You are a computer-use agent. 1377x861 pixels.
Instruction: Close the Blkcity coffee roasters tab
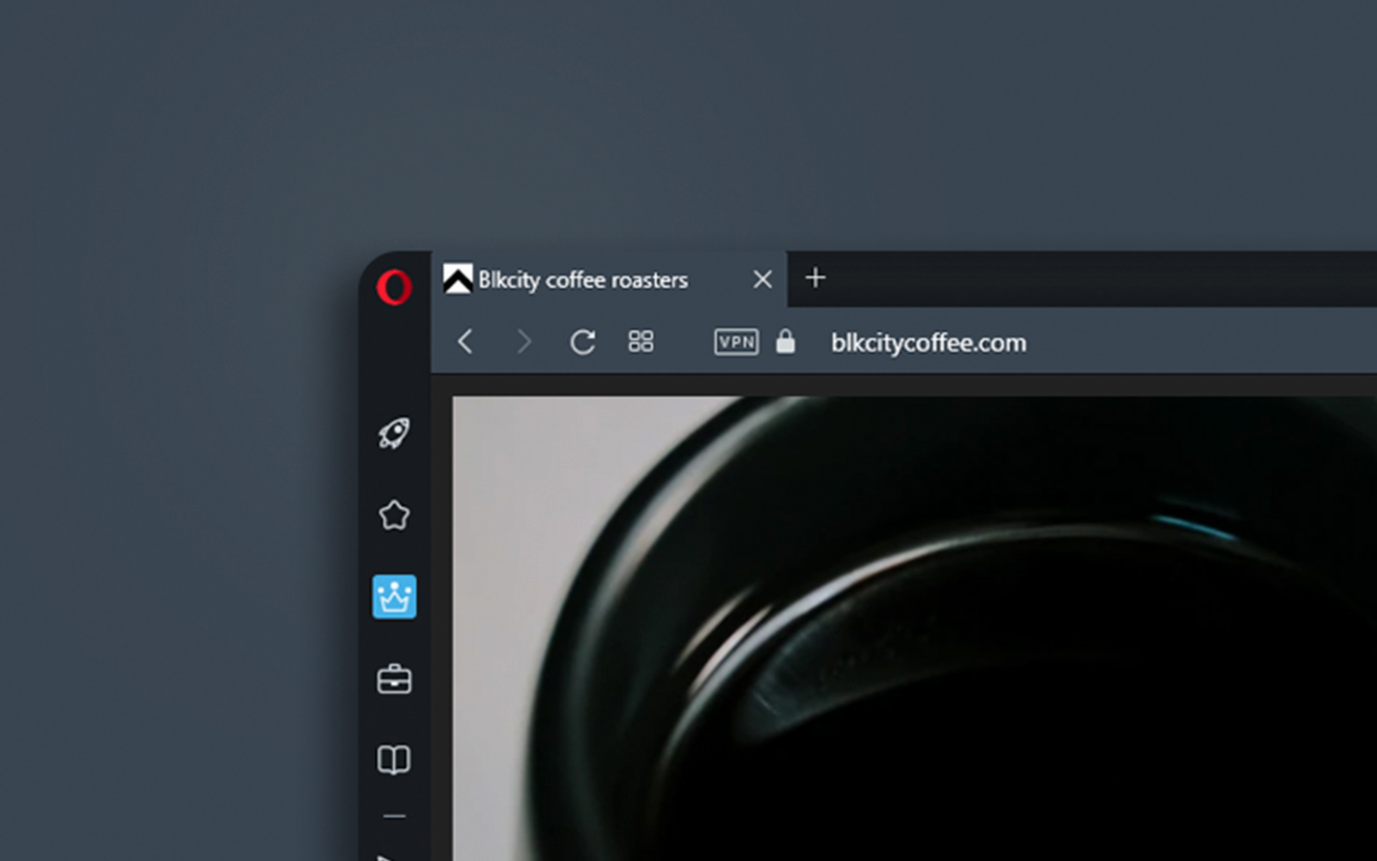coord(762,279)
